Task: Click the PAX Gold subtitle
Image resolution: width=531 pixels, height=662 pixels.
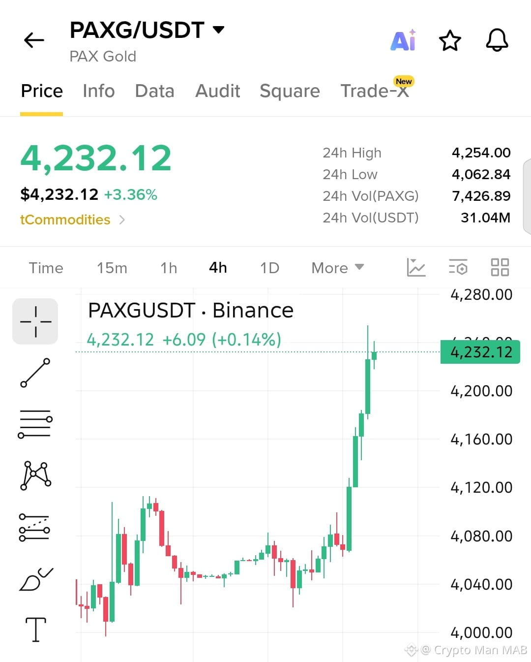Action: [x=103, y=57]
